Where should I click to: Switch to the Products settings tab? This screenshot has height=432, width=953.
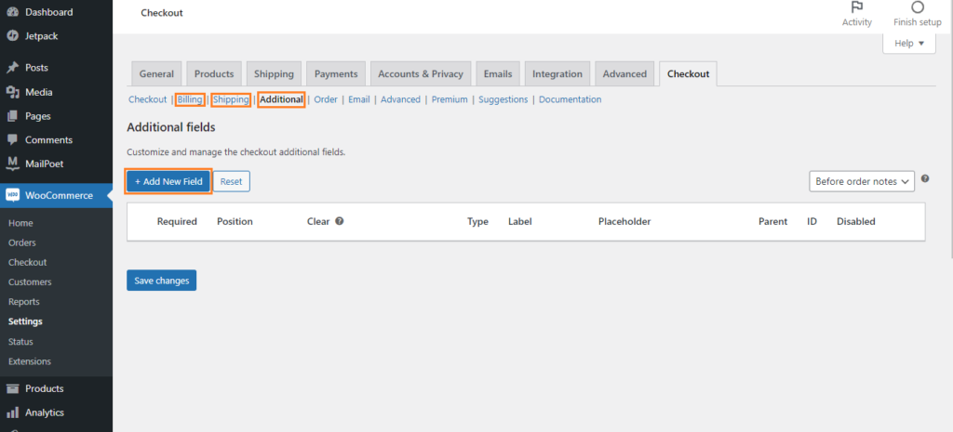click(214, 73)
